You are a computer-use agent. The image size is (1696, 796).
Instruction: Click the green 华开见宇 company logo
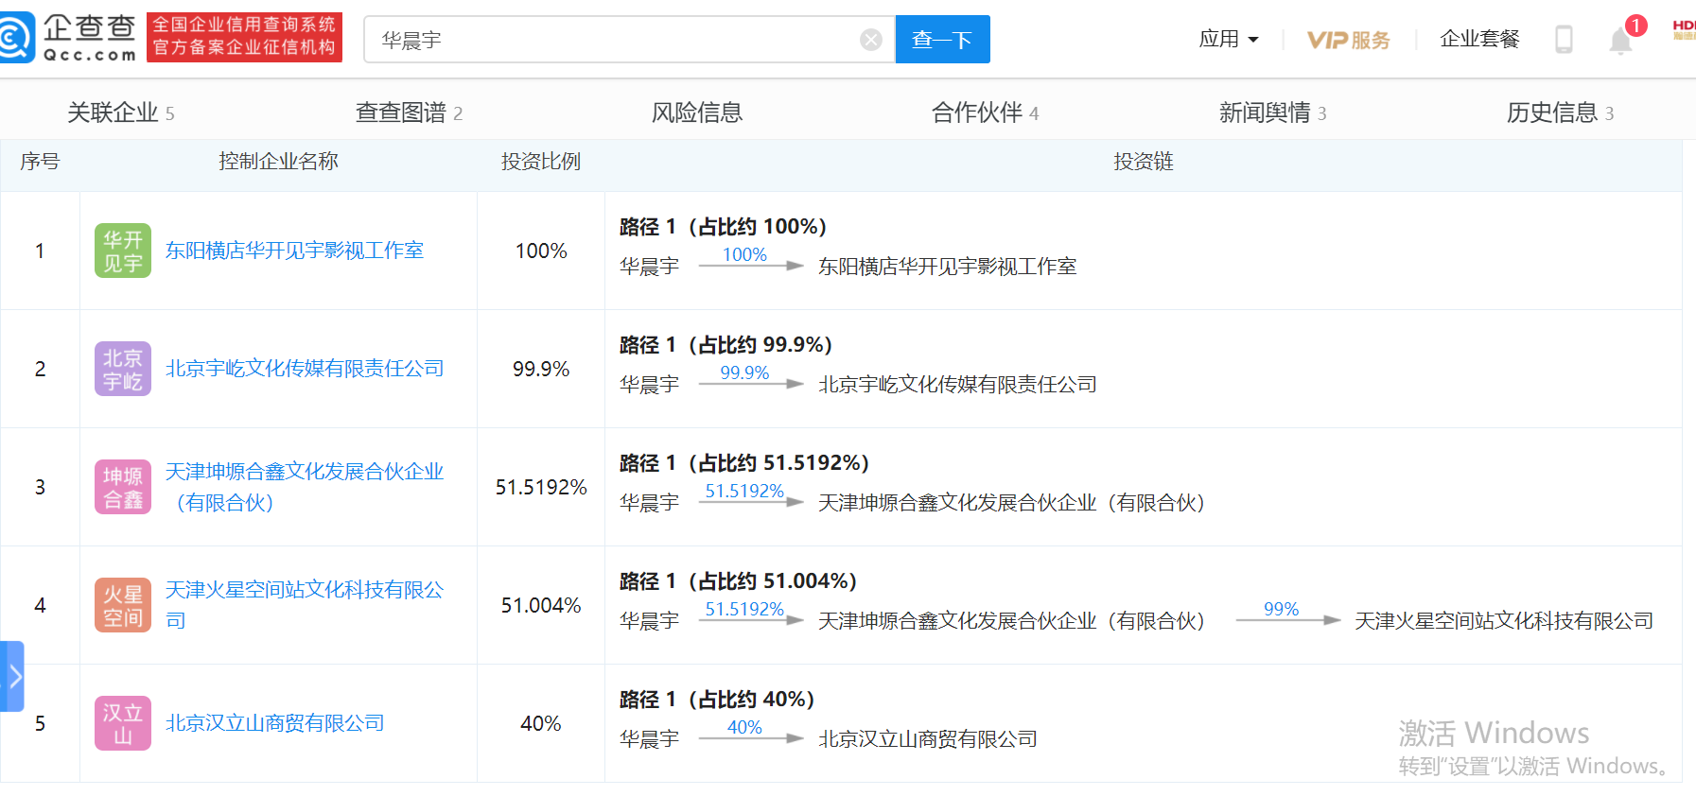click(x=123, y=251)
